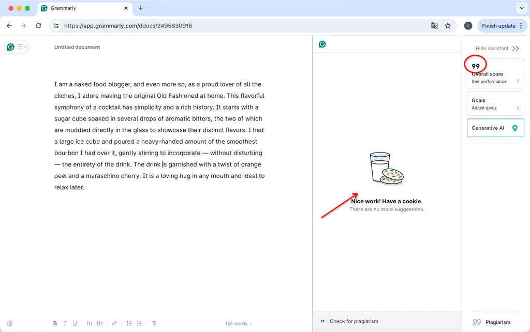Open Plagiarism in the right sidebar
Viewport: 530px width, 332px height.
coord(492,322)
